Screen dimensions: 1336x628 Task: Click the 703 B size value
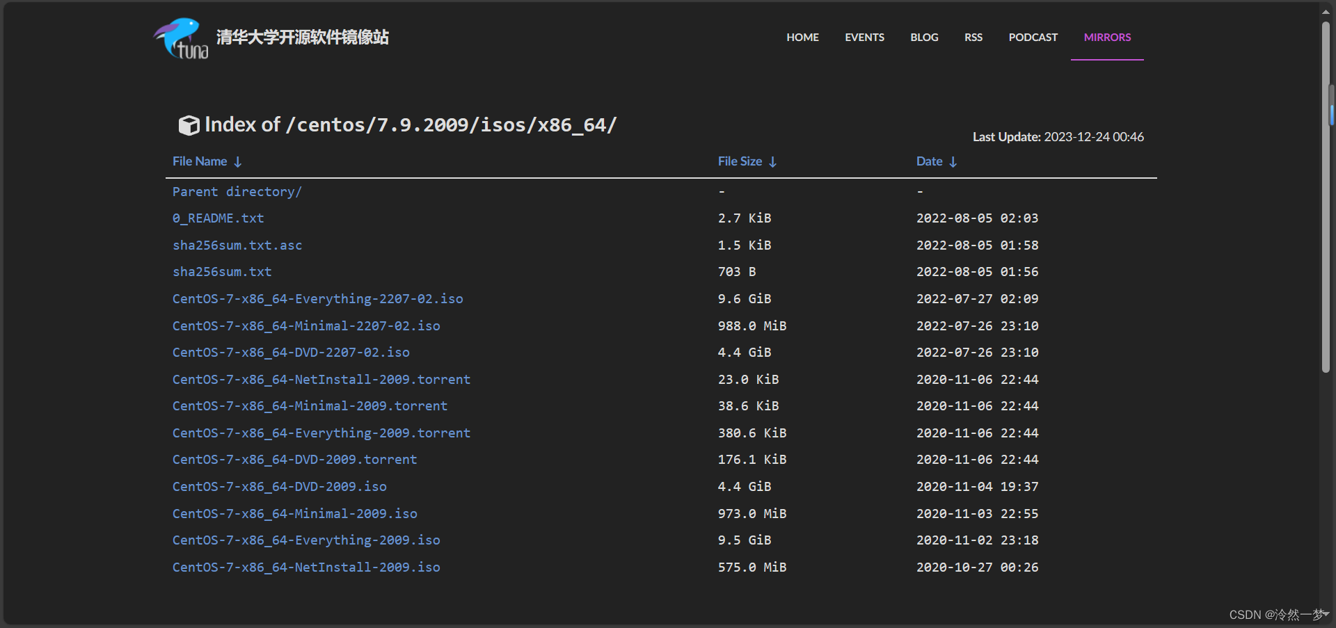(737, 272)
